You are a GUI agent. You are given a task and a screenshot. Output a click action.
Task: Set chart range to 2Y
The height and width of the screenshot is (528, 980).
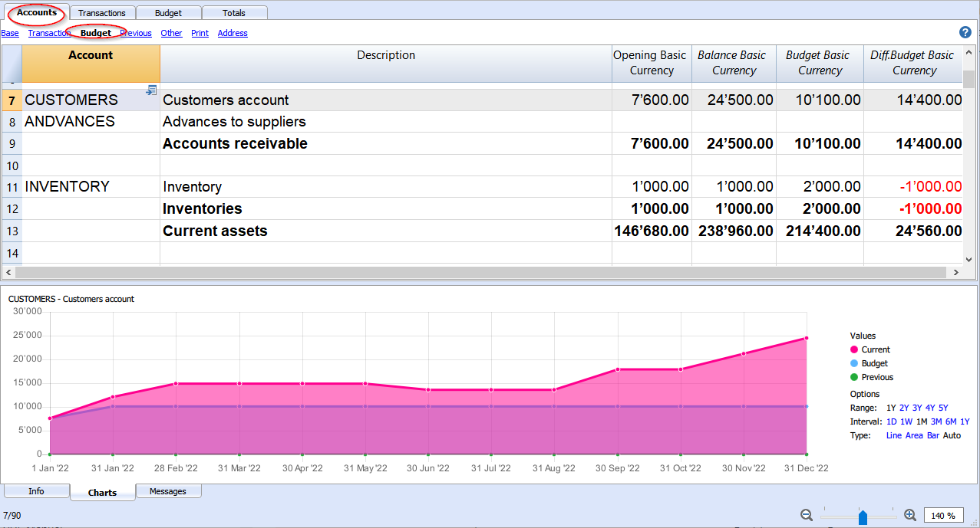pos(904,408)
